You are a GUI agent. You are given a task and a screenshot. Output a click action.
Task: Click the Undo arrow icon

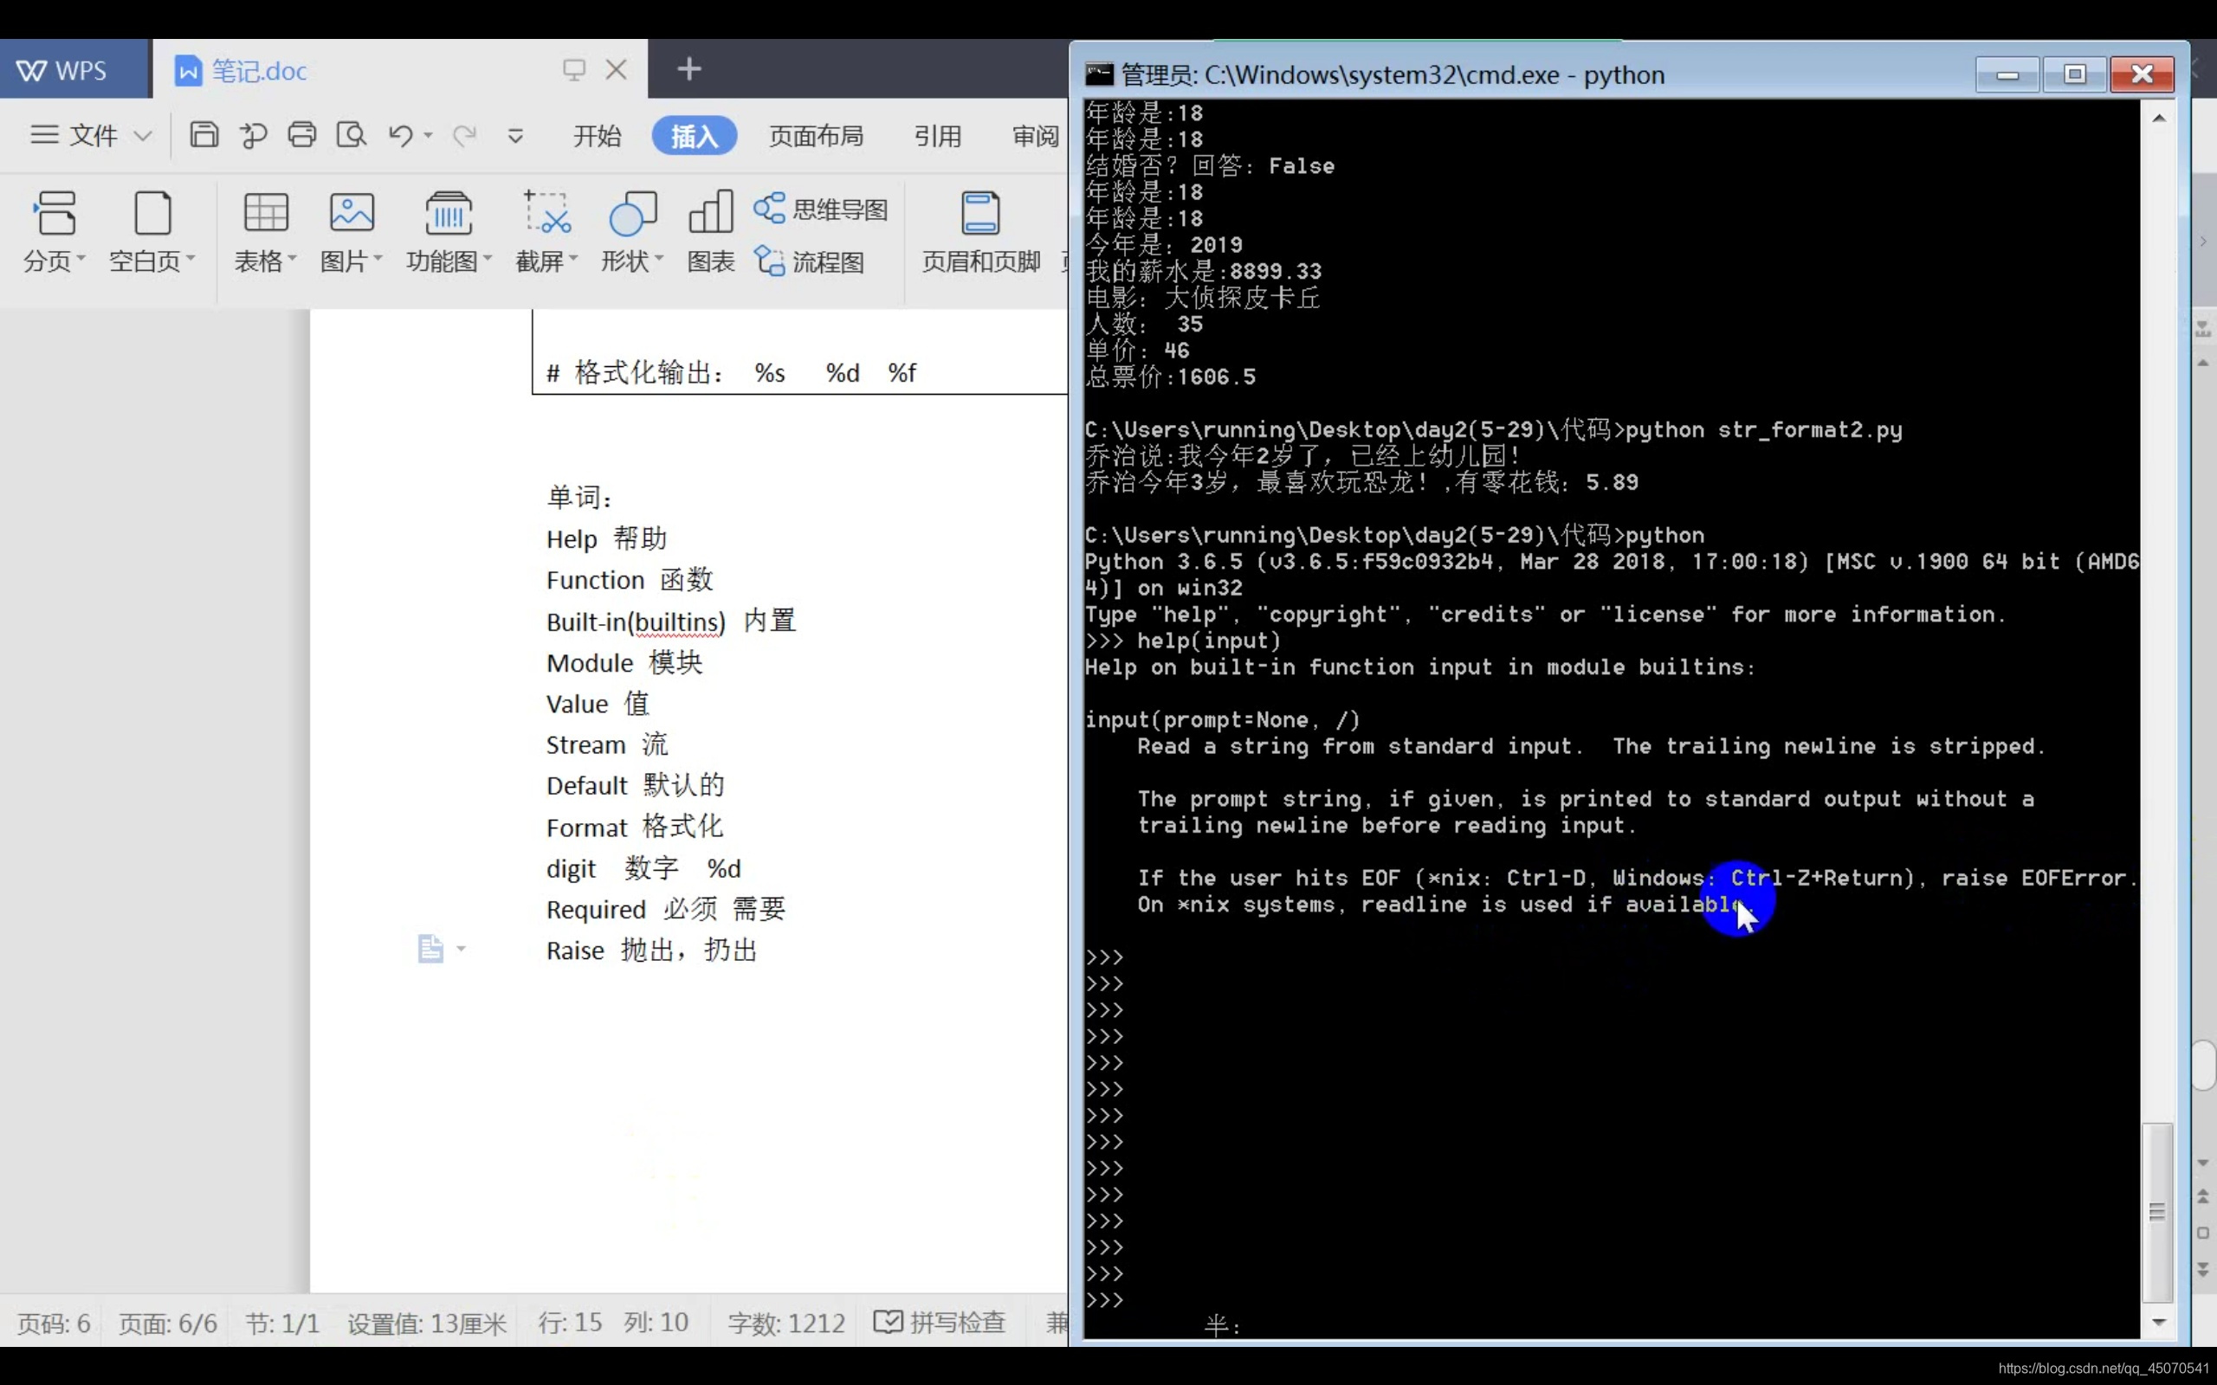coord(400,136)
